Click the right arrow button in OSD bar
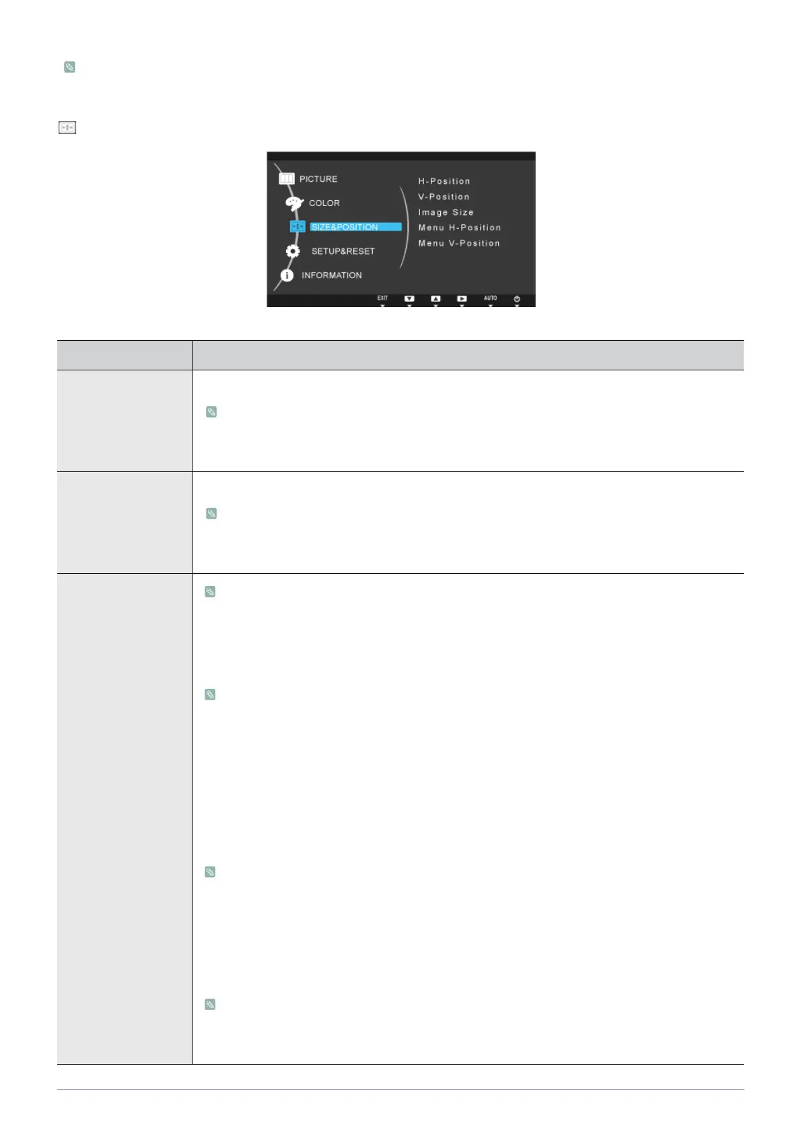Screen dimensions: 801x1134 [x=462, y=298]
